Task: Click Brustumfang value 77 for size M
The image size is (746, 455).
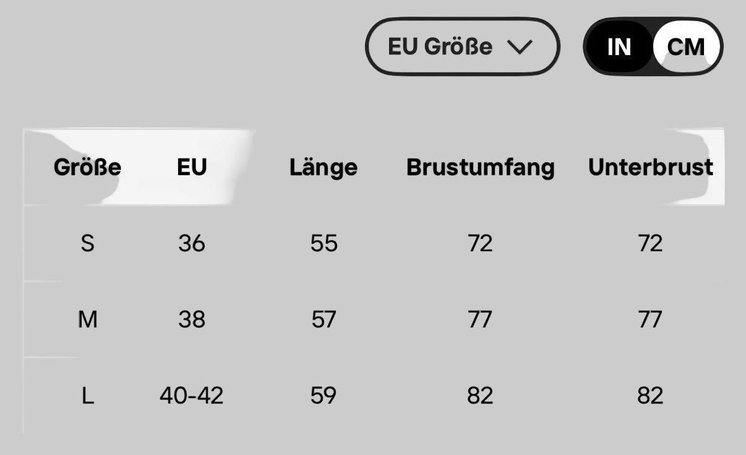Action: pyautogui.click(x=481, y=319)
